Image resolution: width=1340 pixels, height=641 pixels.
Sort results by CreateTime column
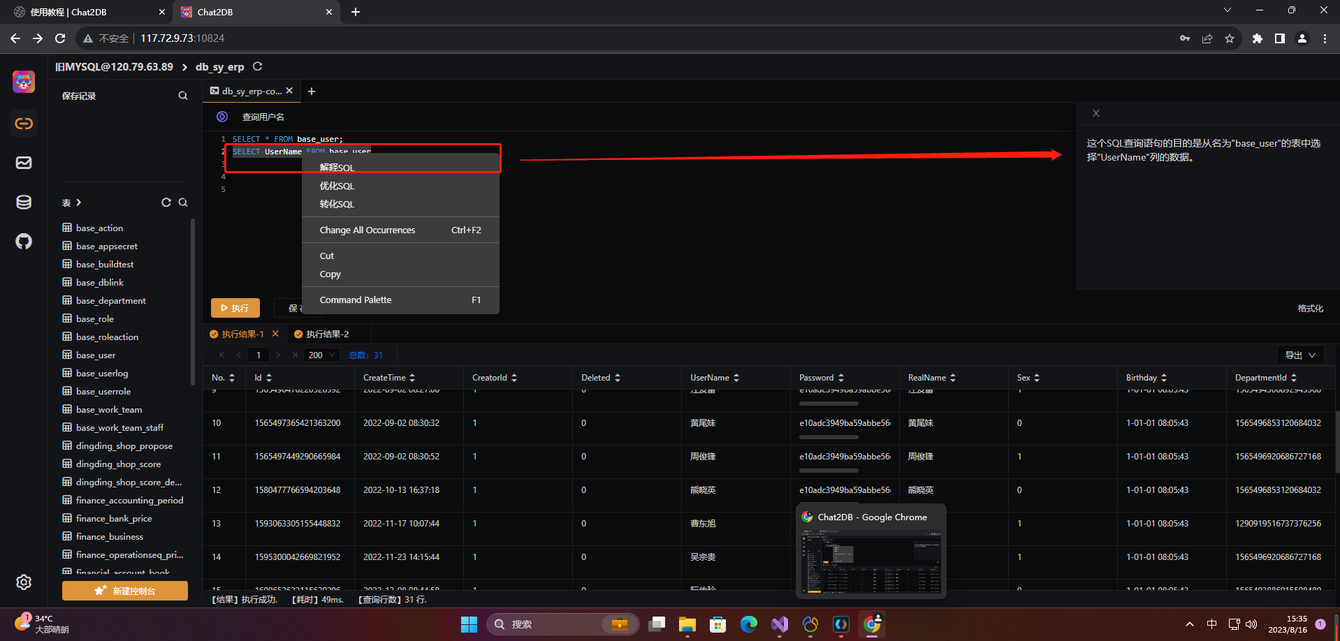coord(412,378)
